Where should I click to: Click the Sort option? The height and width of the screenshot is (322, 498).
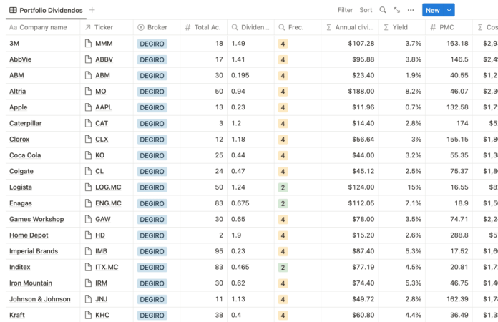click(x=366, y=10)
